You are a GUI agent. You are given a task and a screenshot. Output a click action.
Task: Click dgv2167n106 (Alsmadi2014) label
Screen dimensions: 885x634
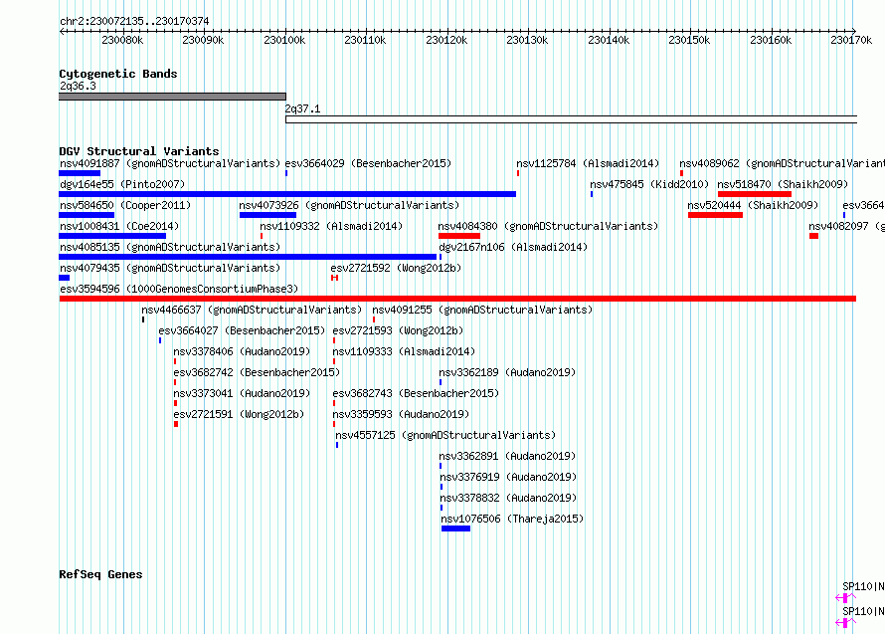(x=513, y=247)
